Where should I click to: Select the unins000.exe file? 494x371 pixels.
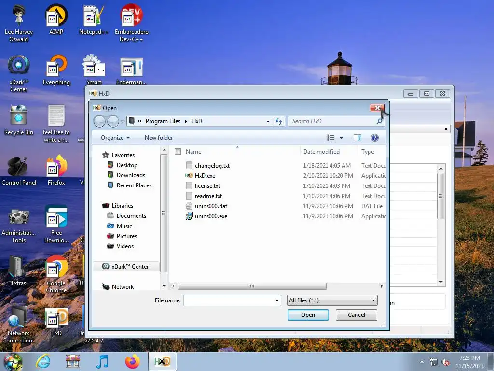point(211,216)
